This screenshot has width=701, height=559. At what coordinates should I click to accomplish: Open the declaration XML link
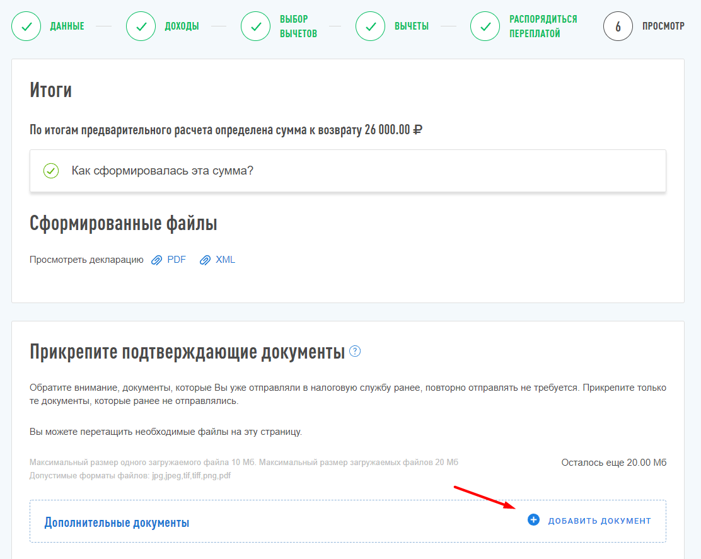tap(225, 260)
